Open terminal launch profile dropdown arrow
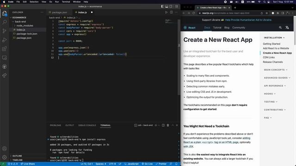The width and height of the screenshot is (296, 166). (159, 125)
